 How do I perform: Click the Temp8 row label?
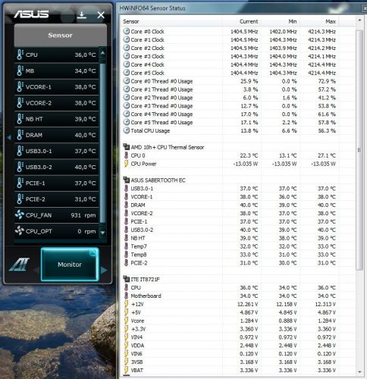point(139,255)
